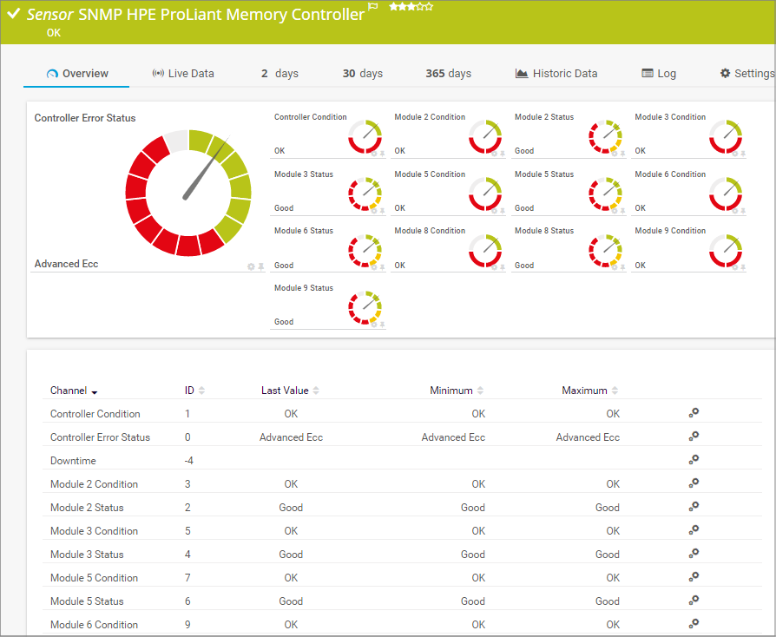Click settings gears icon for Module 3 Status row
The image size is (776, 637).
(x=694, y=555)
